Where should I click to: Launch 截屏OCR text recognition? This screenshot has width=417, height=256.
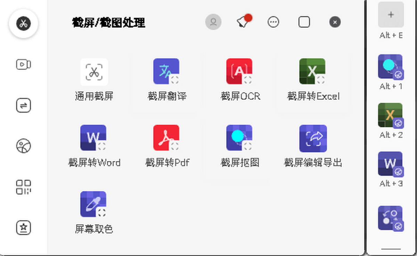point(240,80)
